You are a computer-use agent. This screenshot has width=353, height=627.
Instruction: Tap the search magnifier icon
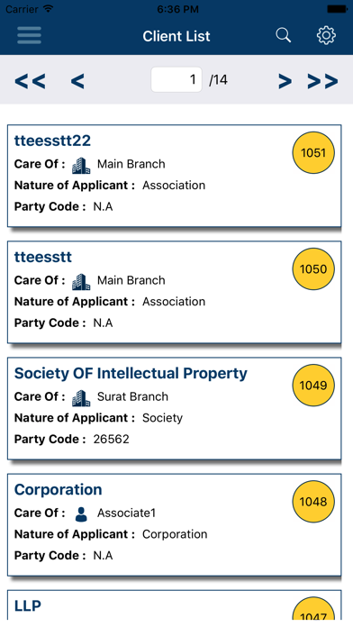pos(283,36)
